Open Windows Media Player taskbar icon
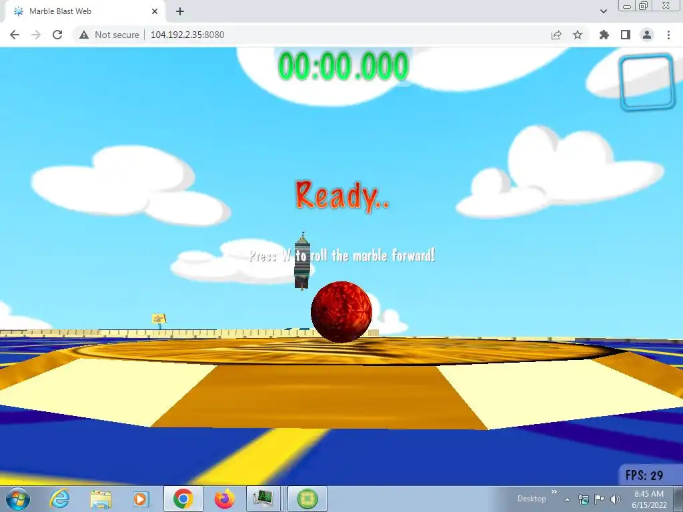The height and width of the screenshot is (512, 683). coord(141,499)
